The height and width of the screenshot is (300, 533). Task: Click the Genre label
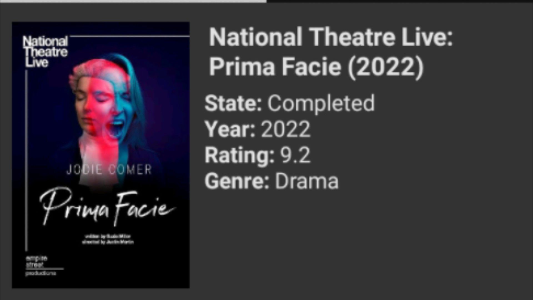[237, 181]
